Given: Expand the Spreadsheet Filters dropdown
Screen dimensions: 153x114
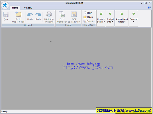Looking at the screenshot, I should click(x=122, y=18).
